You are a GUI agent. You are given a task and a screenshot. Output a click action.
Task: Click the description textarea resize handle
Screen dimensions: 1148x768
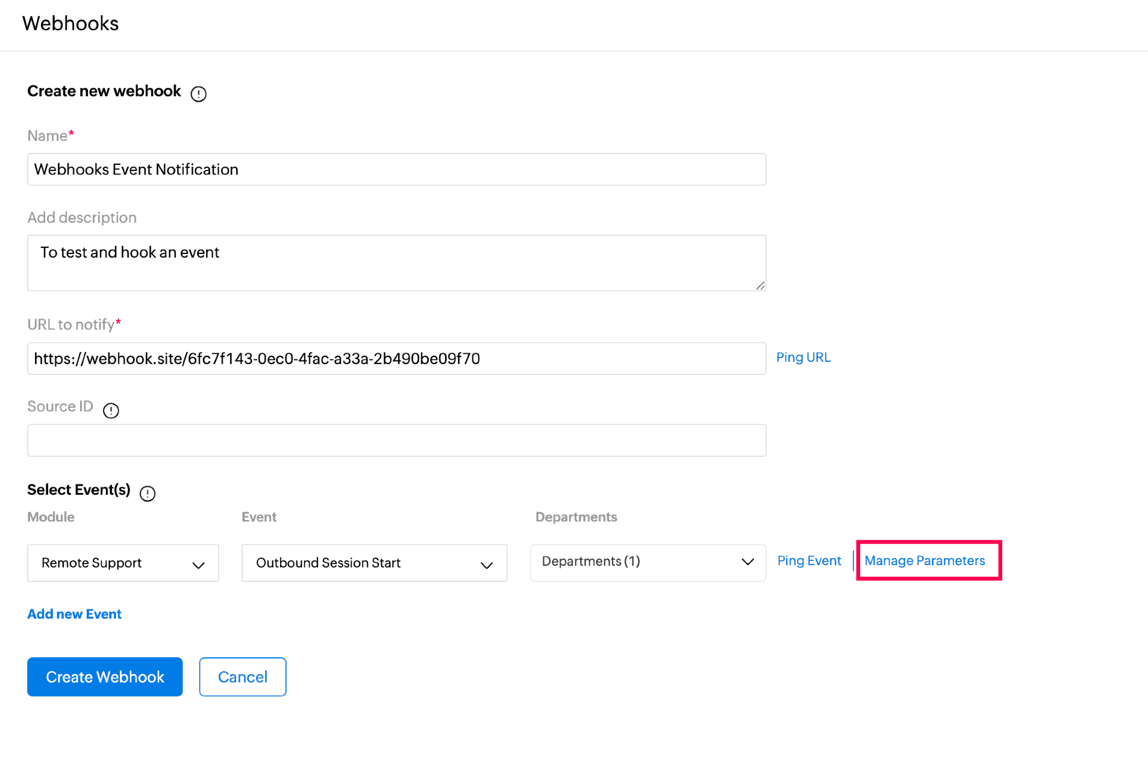[760, 286]
